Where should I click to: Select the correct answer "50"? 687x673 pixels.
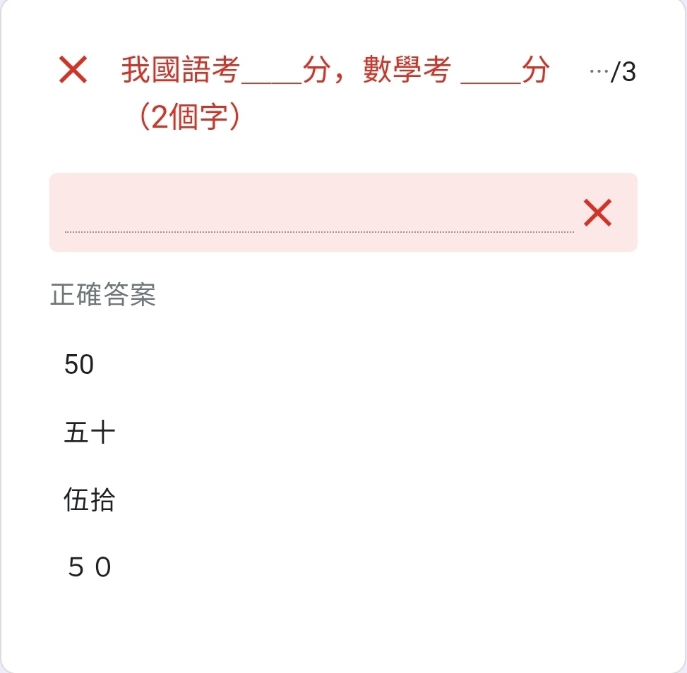[x=79, y=365]
